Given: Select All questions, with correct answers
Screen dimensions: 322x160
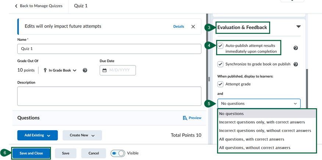Looking at the screenshot, I should (251, 139).
